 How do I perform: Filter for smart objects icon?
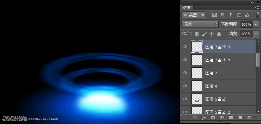247,15
